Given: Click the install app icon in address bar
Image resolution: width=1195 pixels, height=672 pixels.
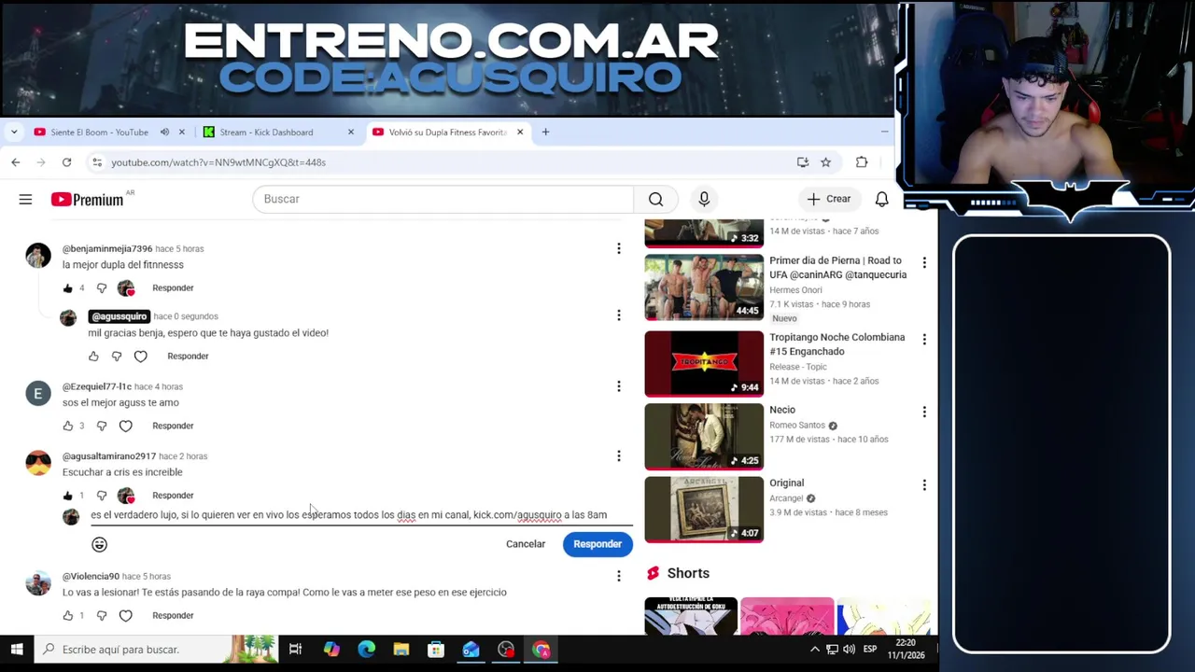Looking at the screenshot, I should pyautogui.click(x=803, y=162).
